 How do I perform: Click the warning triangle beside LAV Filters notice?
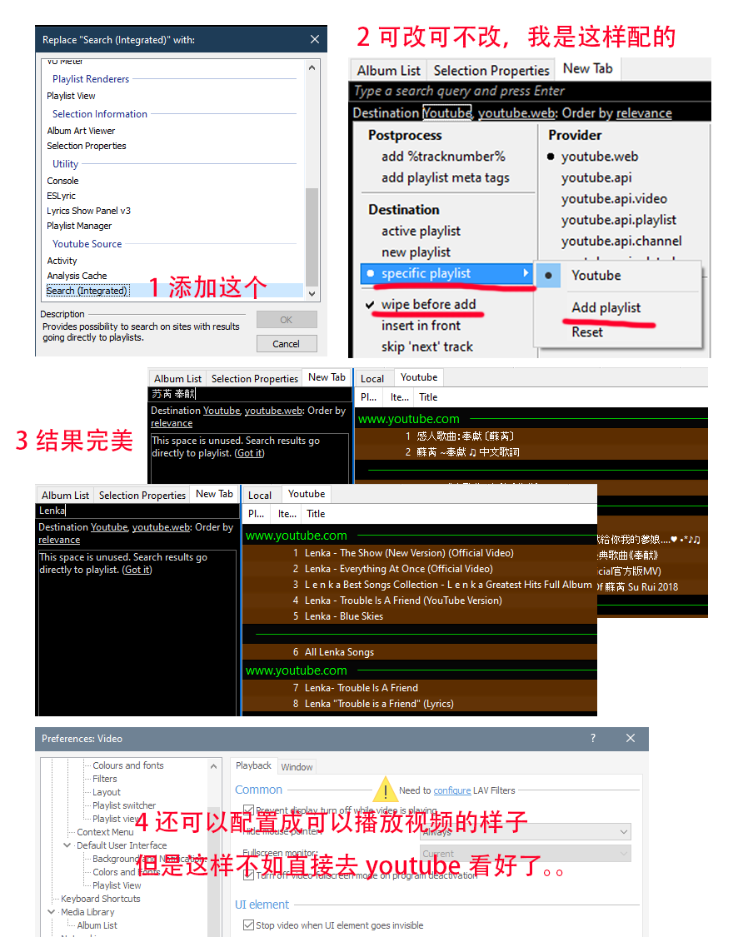[x=385, y=789]
